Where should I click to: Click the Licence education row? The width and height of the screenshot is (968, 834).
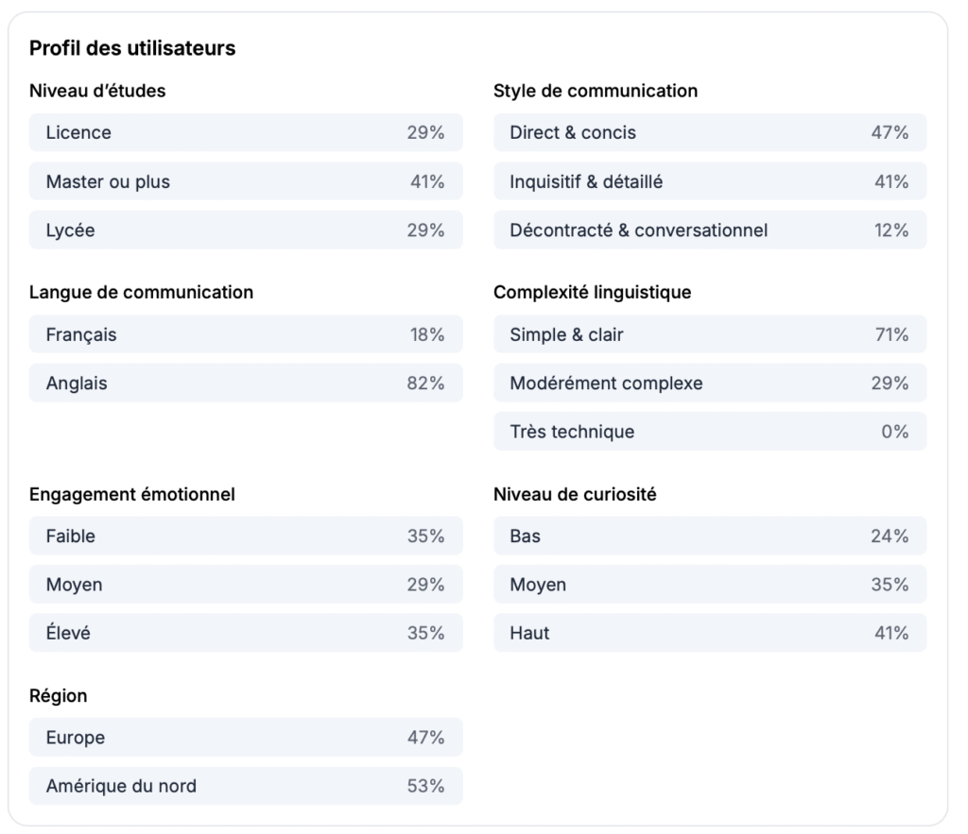pos(246,133)
